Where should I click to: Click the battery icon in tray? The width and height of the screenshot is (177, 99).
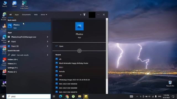pos(147,97)
